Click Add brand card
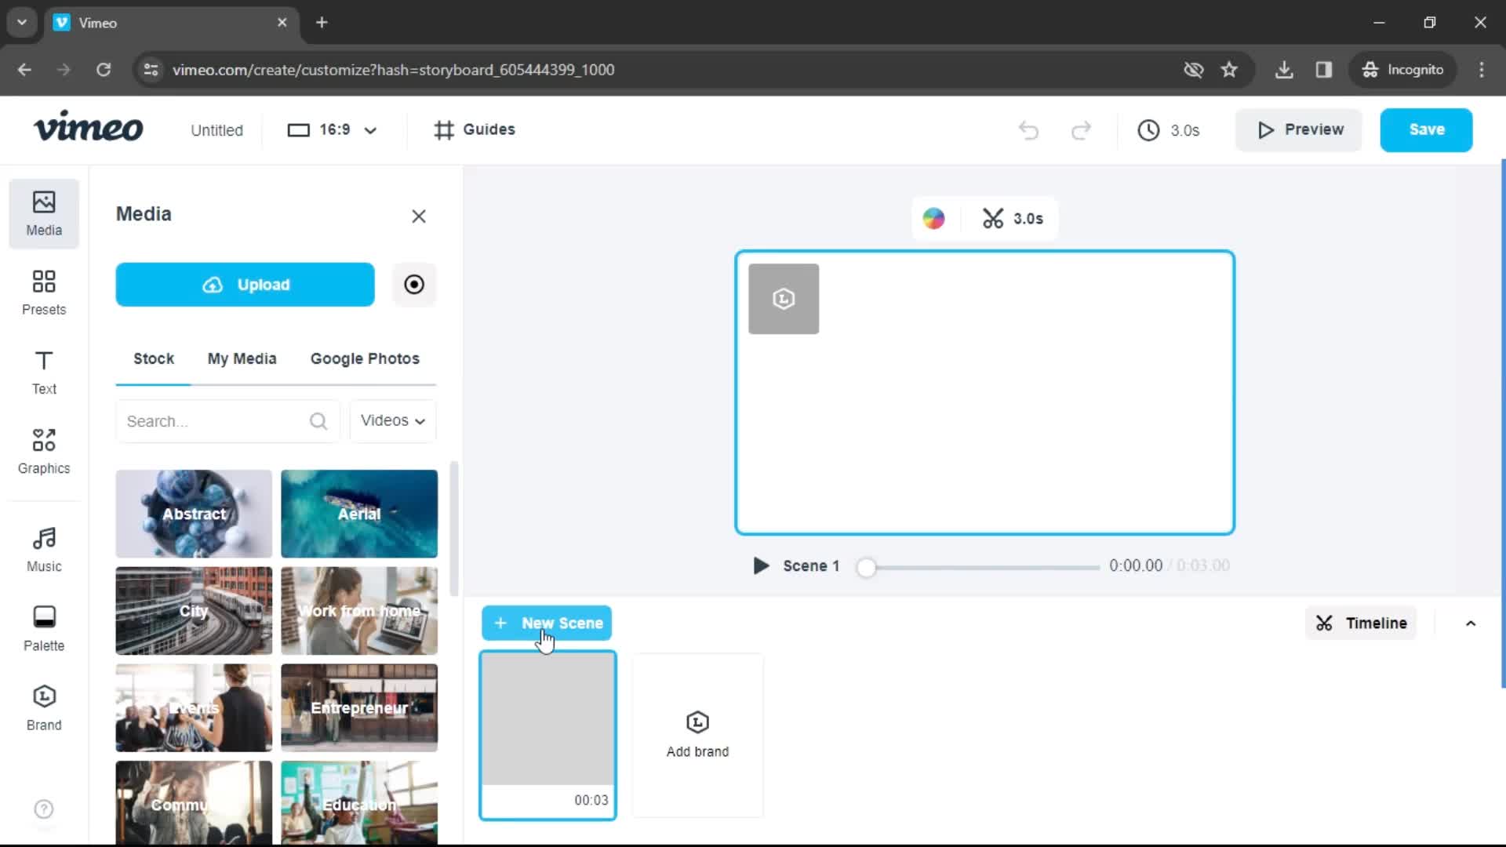 point(697,735)
